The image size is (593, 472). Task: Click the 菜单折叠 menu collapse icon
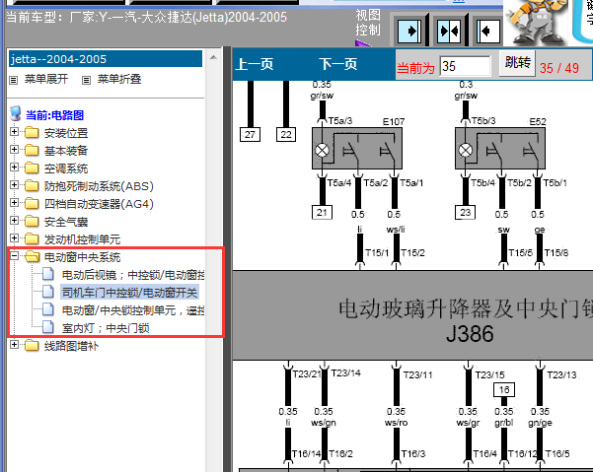pos(87,80)
